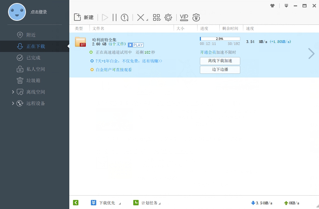Expand the 下载优先 dropdown
The image size is (319, 209).
[x=120, y=203]
